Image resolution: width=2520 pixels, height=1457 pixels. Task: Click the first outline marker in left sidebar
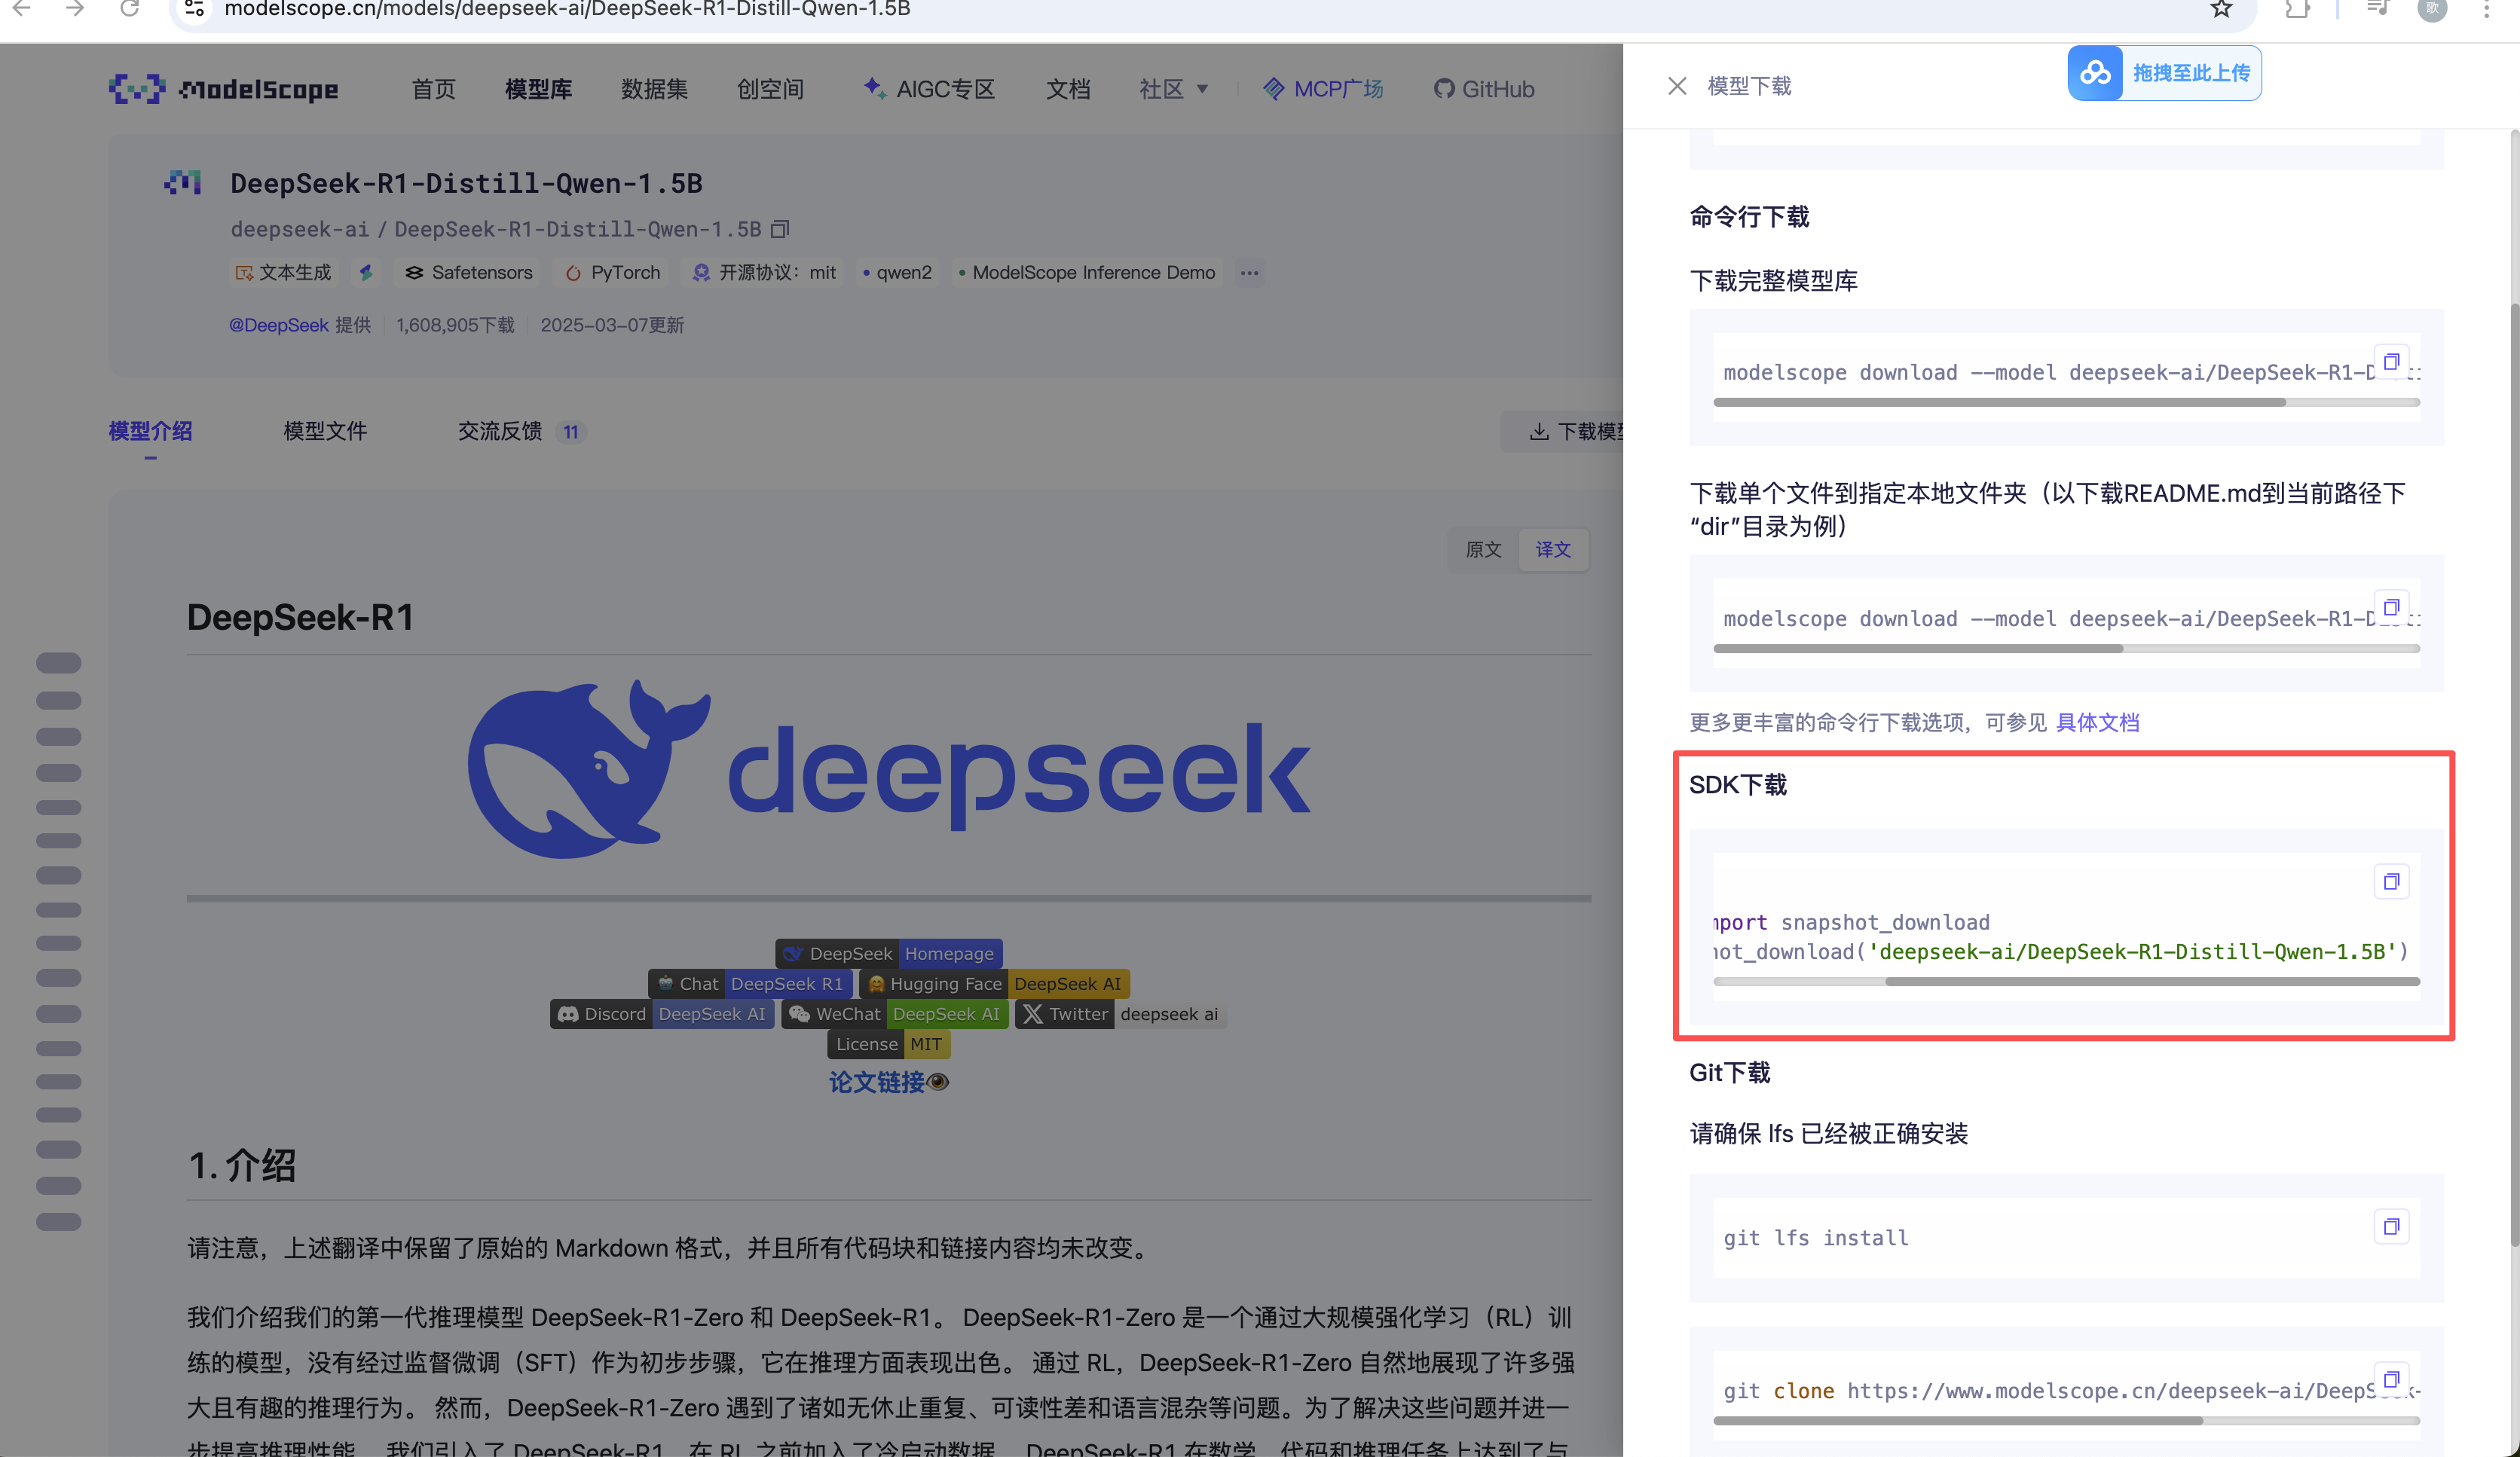(x=58, y=663)
